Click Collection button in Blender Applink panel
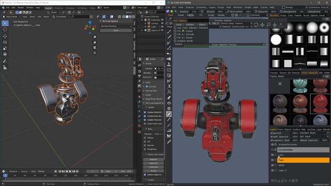Image resolution: width=331 pixels, height=186 pixels. click(x=153, y=167)
